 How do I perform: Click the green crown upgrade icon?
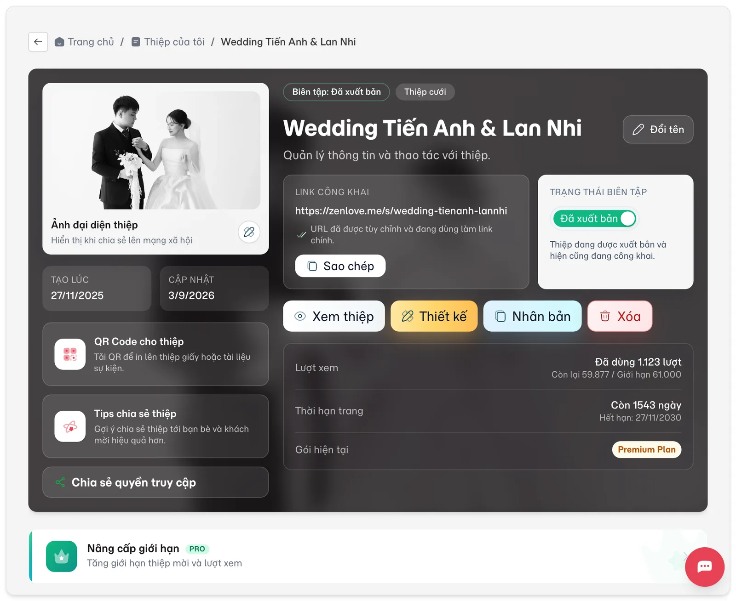pyautogui.click(x=62, y=556)
